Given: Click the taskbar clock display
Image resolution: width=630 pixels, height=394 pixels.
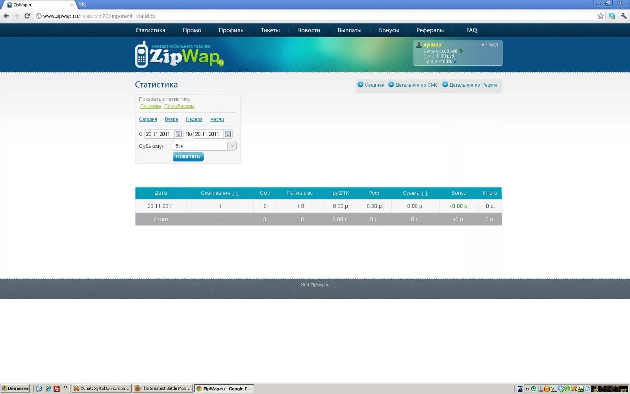Looking at the screenshot, I should (610, 389).
